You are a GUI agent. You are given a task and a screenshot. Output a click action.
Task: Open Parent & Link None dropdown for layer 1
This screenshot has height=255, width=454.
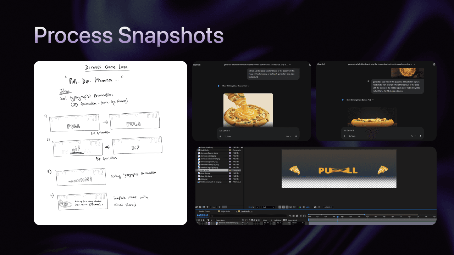point(298,222)
